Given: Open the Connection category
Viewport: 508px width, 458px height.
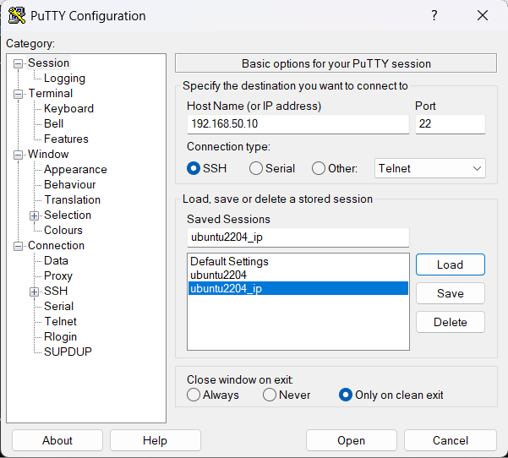Looking at the screenshot, I should tap(56, 246).
